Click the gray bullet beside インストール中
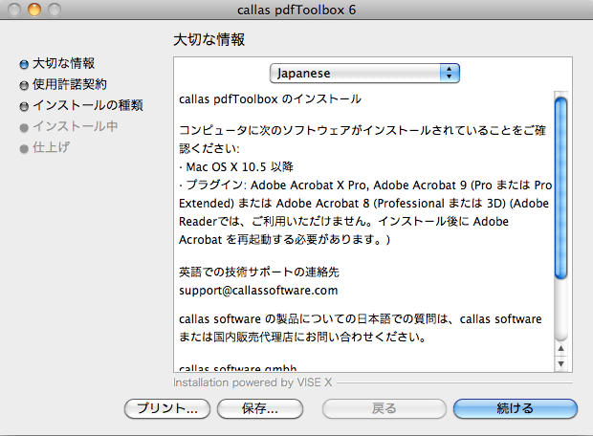Screen dimensions: 593x436 point(24,128)
